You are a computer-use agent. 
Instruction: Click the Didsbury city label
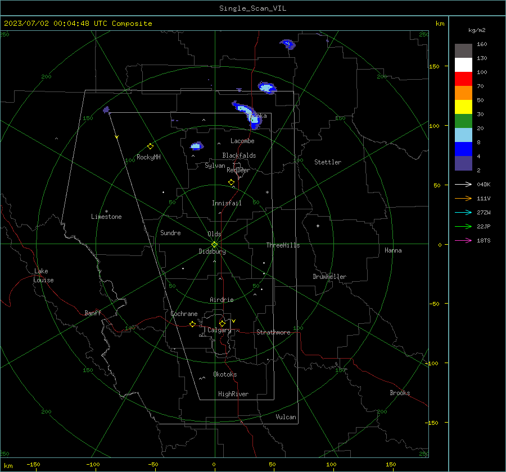(212, 251)
